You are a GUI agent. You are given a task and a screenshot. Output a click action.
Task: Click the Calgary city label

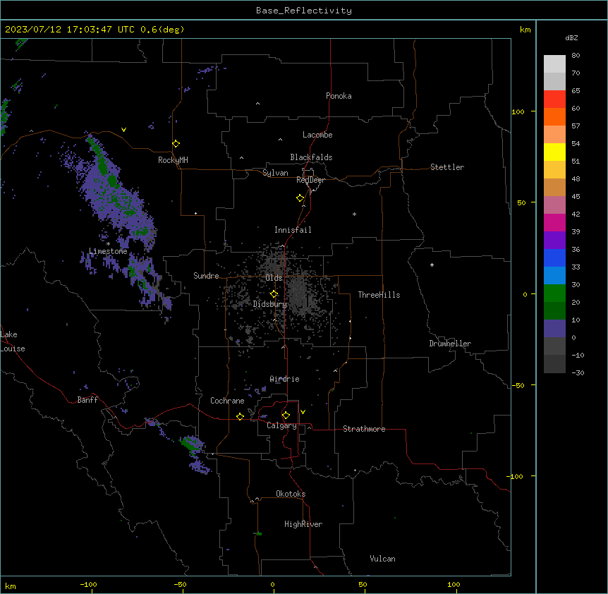point(282,425)
